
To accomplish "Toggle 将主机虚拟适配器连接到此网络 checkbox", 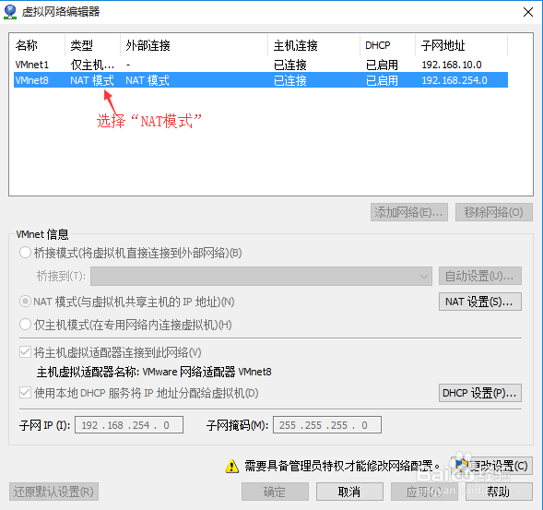I will tap(25, 352).
